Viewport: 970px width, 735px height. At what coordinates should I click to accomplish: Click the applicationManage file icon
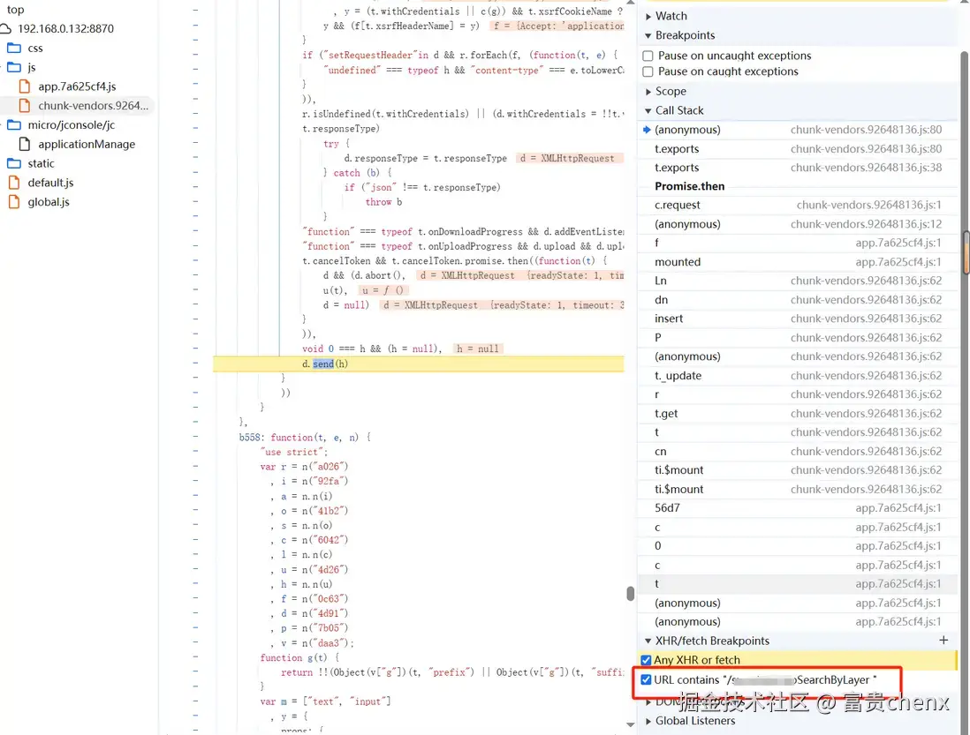(25, 144)
